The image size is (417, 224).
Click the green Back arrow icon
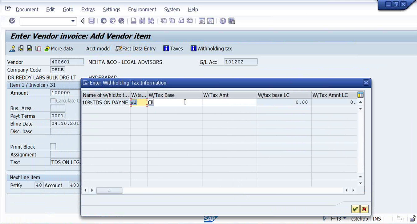(104, 21)
